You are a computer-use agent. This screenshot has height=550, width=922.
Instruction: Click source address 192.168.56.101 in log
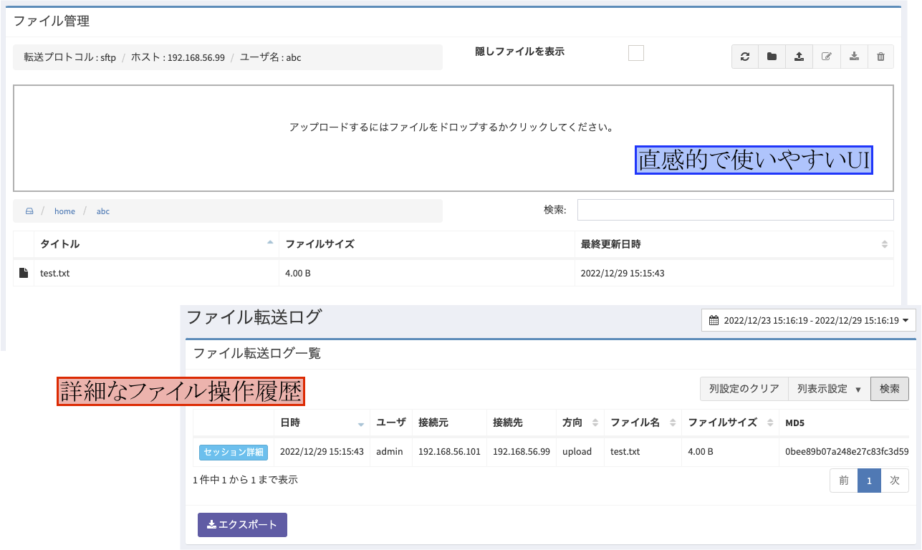[x=449, y=452]
